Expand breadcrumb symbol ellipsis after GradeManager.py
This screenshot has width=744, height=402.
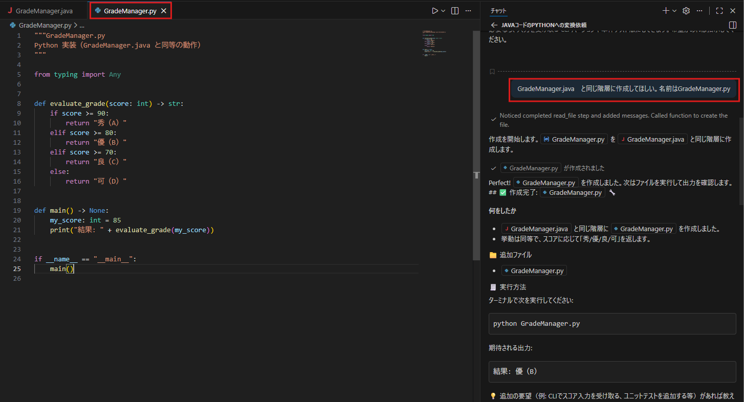(x=81, y=25)
